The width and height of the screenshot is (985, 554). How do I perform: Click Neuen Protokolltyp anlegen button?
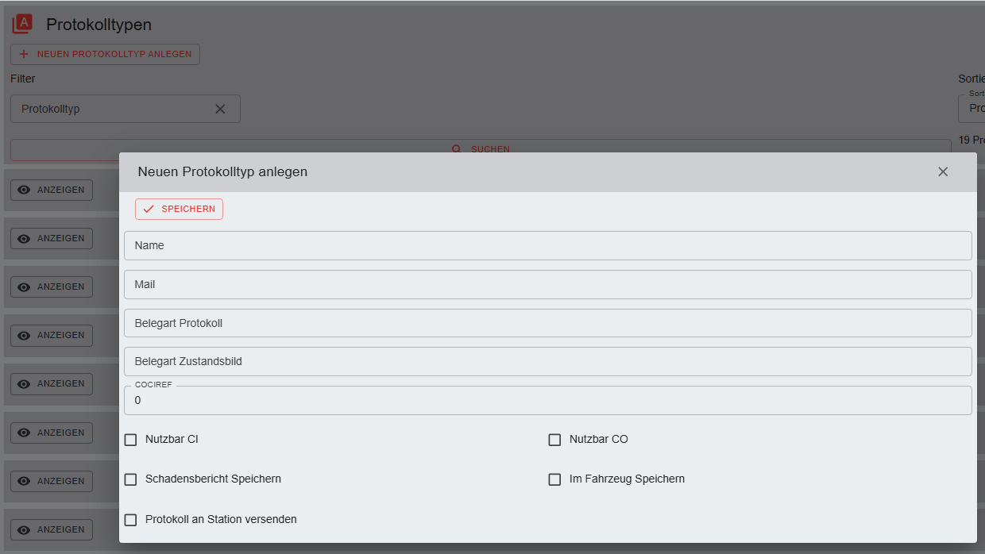click(x=105, y=54)
